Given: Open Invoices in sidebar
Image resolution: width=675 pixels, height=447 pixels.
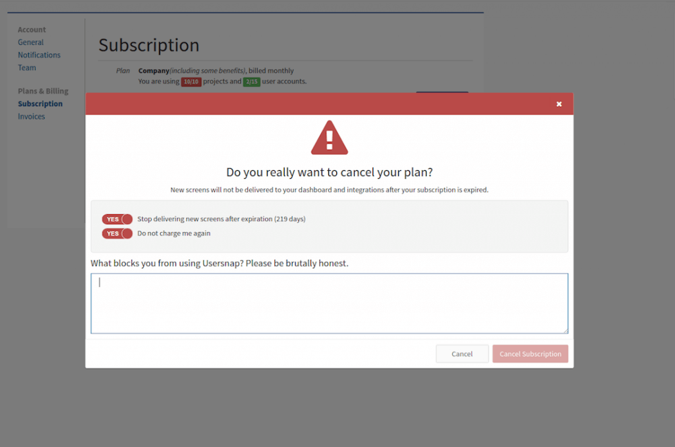Looking at the screenshot, I should (31, 116).
